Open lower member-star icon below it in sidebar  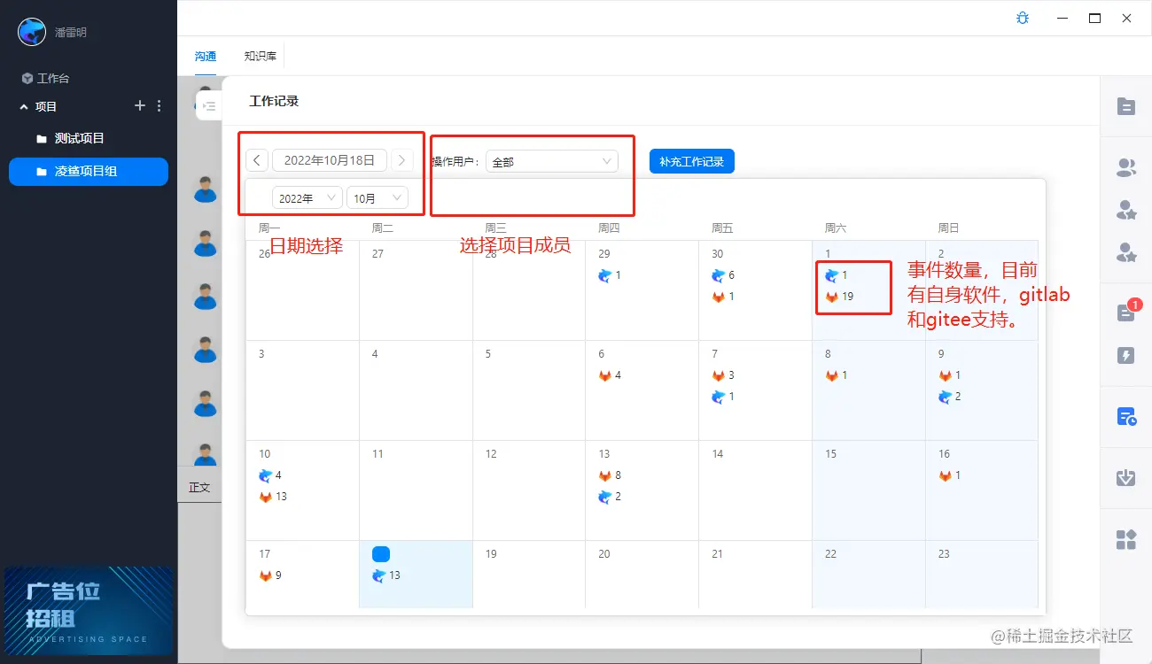[1126, 252]
